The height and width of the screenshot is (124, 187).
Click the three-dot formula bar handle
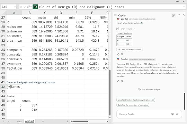point(18,7)
